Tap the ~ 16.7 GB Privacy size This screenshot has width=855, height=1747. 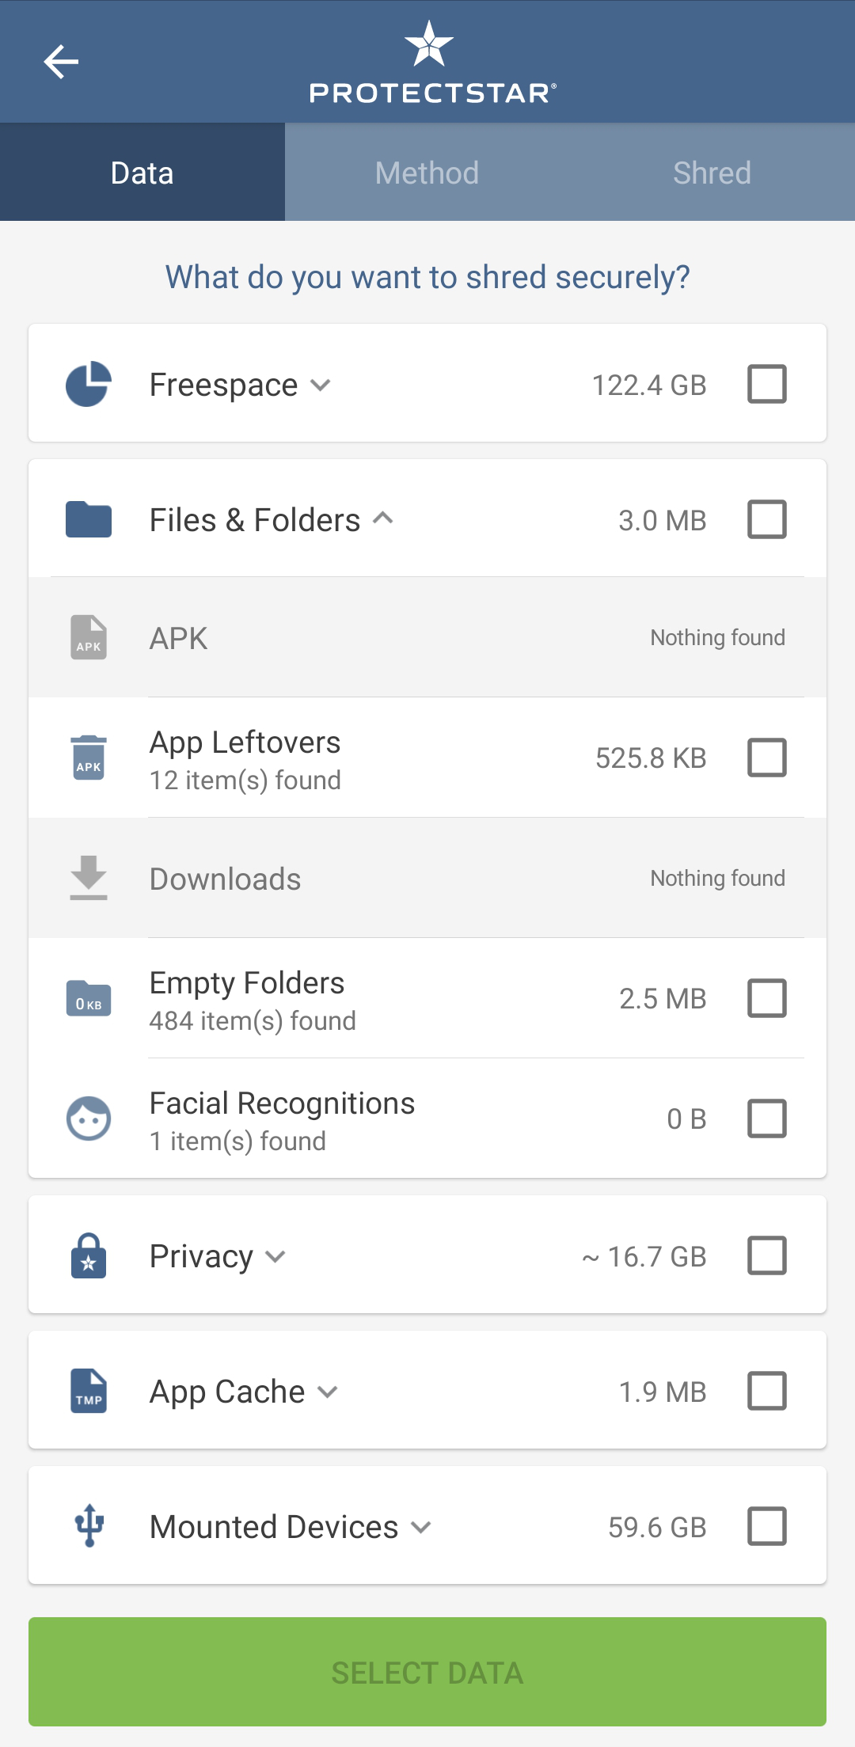(x=644, y=1257)
